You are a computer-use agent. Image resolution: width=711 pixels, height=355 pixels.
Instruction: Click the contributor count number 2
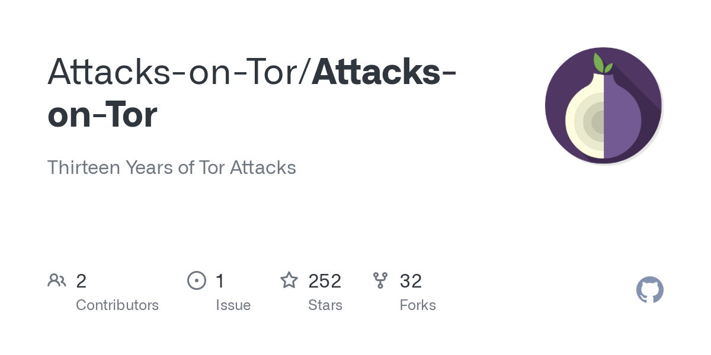(81, 280)
